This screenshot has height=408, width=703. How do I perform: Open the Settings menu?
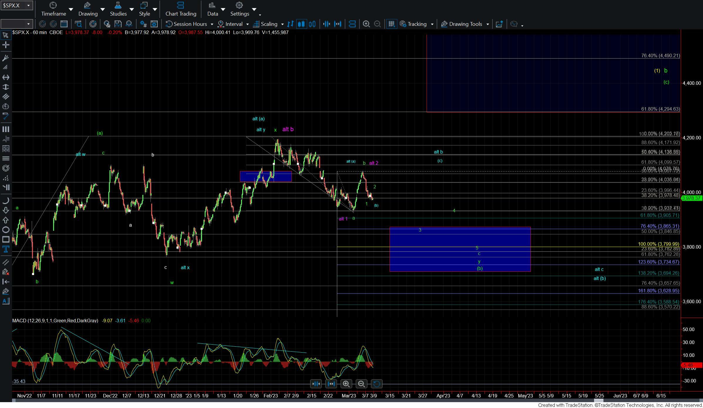pyautogui.click(x=240, y=9)
